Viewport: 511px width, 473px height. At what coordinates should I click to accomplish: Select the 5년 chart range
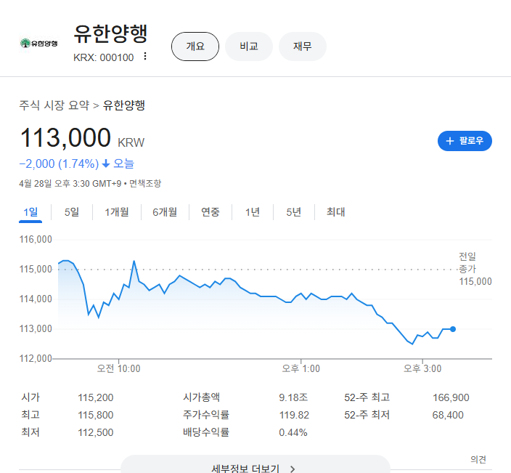pos(294,212)
